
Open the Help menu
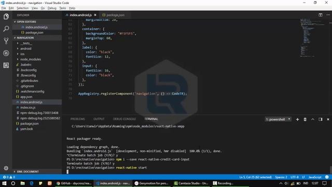click(72, 8)
